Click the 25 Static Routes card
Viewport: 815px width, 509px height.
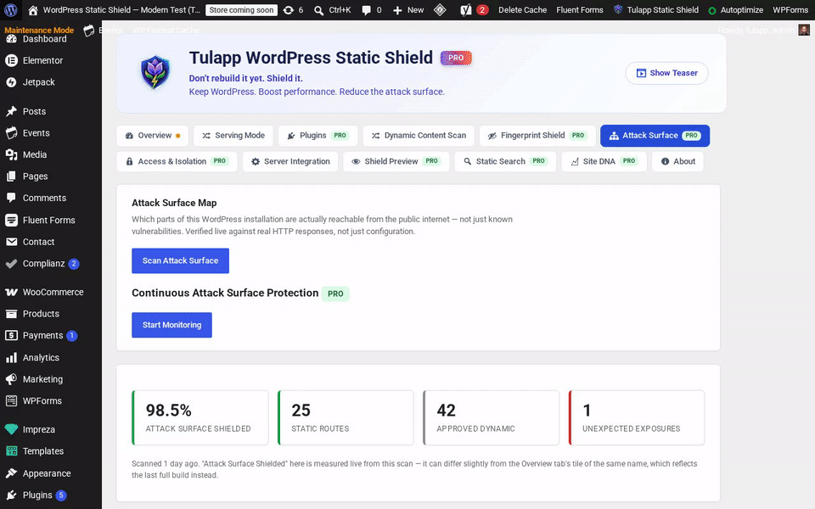(346, 417)
